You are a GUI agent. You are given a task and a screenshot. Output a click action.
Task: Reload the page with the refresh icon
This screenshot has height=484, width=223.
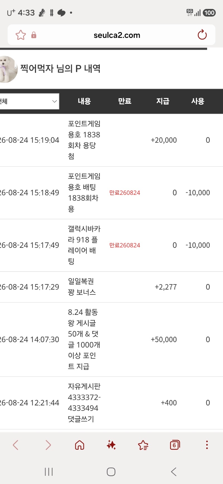[202, 35]
